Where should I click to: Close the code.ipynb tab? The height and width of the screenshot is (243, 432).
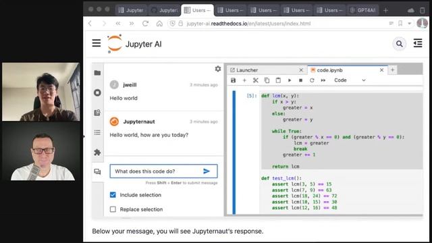381,70
